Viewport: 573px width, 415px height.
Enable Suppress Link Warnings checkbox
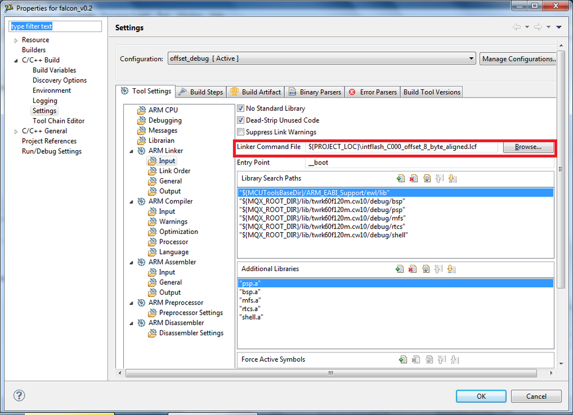pos(240,132)
